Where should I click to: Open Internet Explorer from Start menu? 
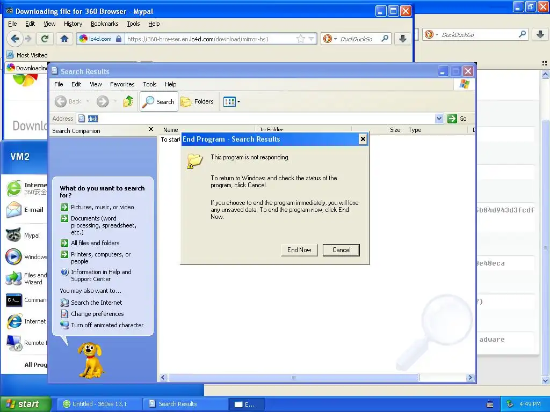[x=26, y=321]
